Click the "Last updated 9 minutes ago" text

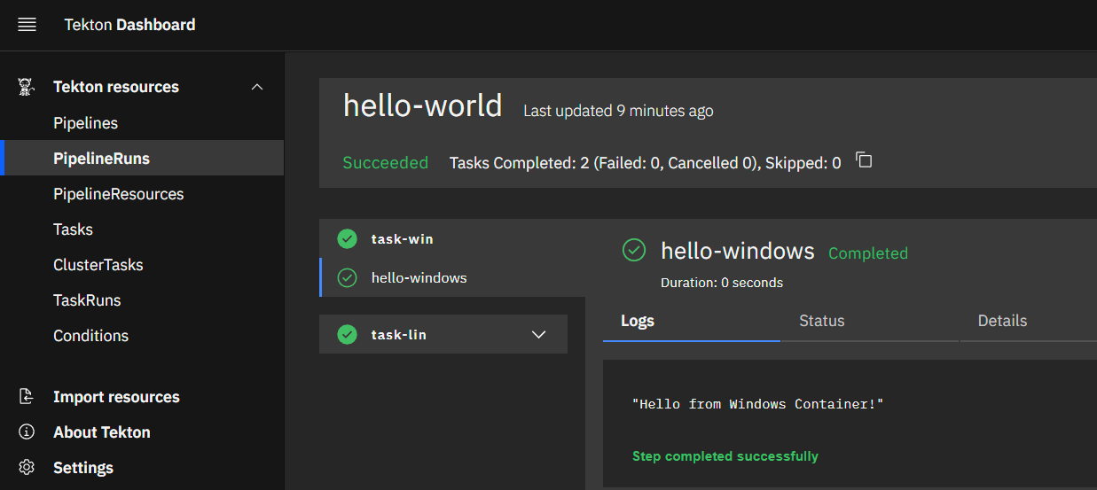(x=618, y=111)
